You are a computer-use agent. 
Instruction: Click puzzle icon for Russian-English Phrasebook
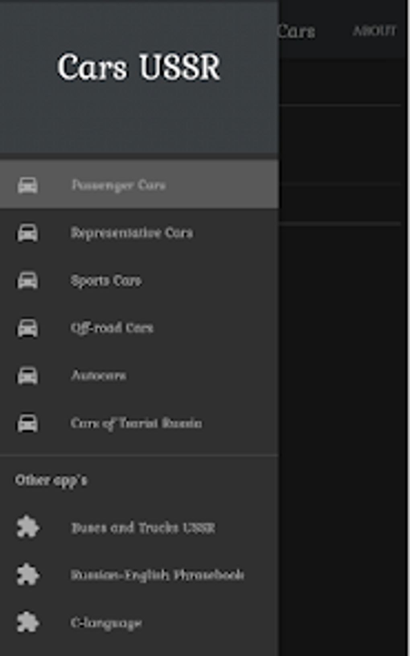(27, 575)
